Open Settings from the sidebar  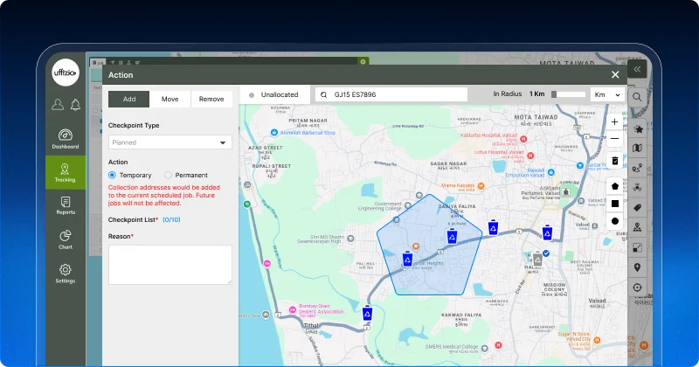65,274
